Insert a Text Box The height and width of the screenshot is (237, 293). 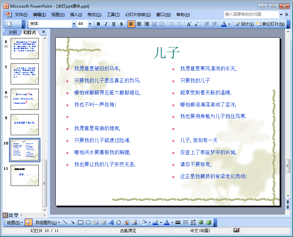(96, 222)
